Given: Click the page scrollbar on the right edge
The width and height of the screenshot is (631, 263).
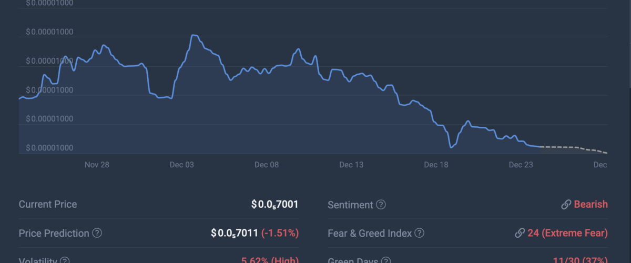Looking at the screenshot, I should pyautogui.click(x=629, y=42).
